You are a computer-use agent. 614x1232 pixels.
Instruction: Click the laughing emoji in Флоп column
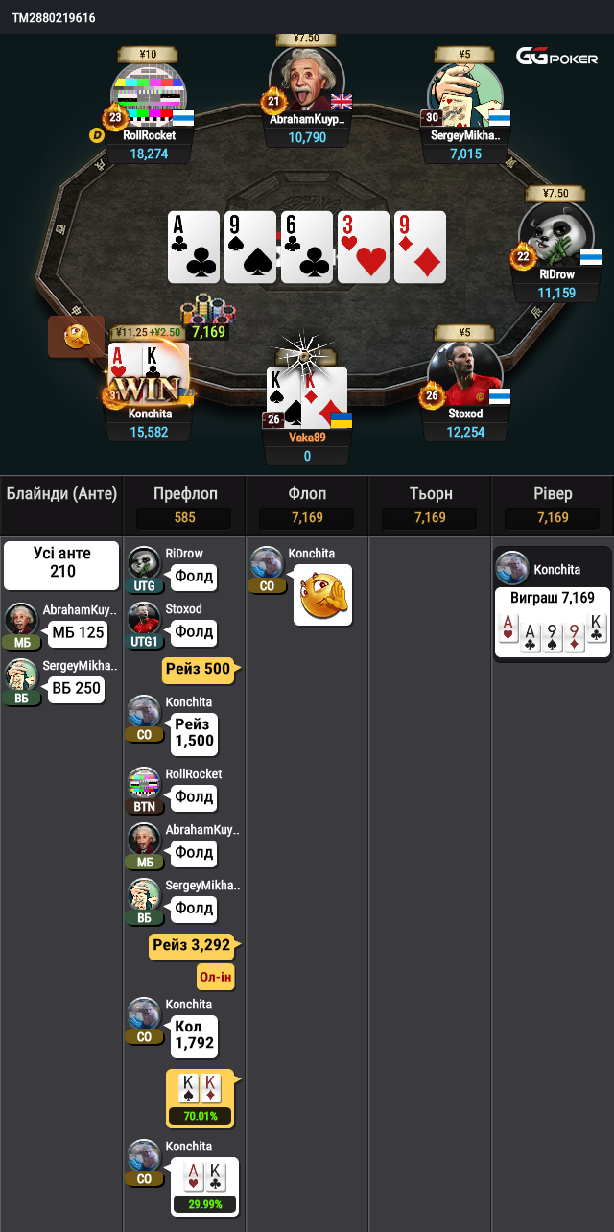pos(322,595)
